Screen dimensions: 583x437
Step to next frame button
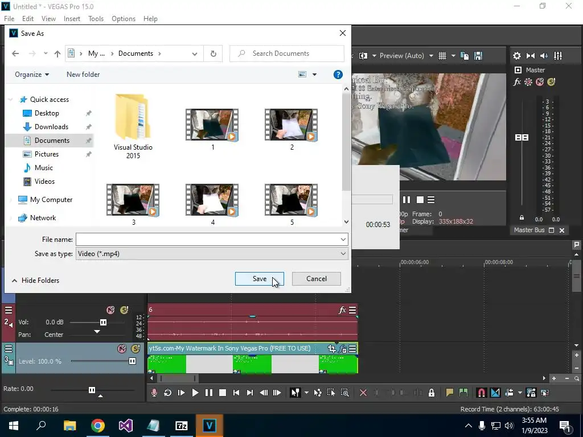[x=277, y=393]
